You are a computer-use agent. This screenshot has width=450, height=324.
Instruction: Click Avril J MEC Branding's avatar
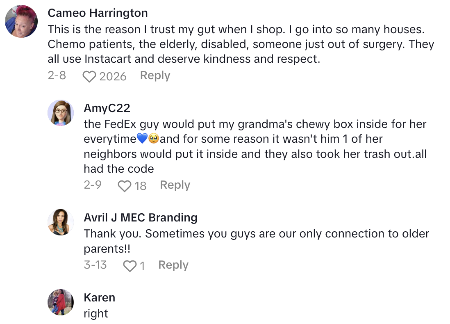pos(61,222)
